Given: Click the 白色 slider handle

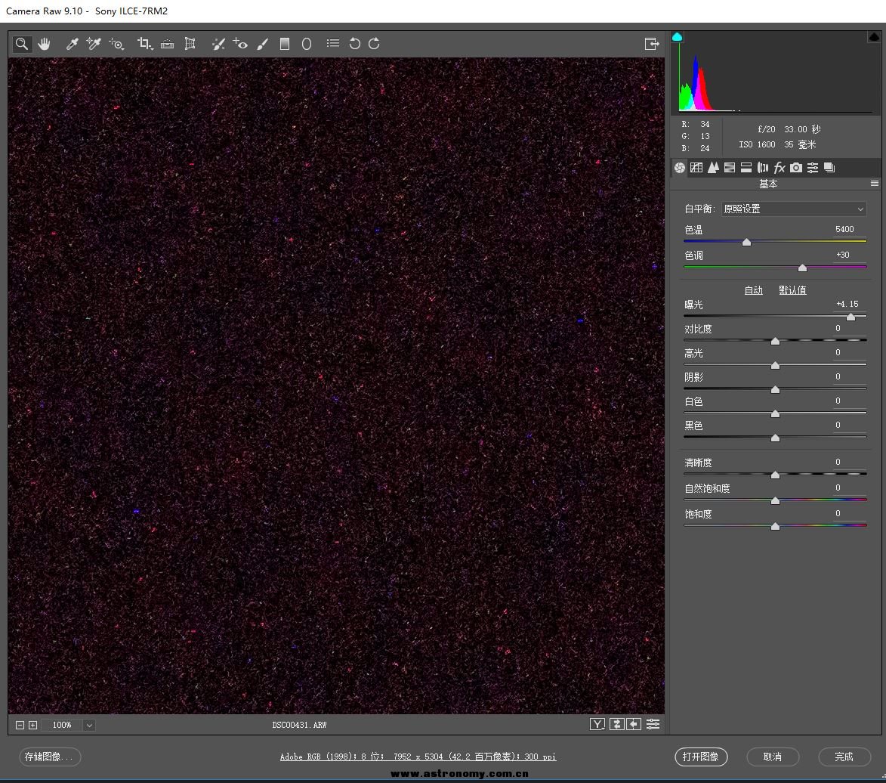Looking at the screenshot, I should pos(775,414).
